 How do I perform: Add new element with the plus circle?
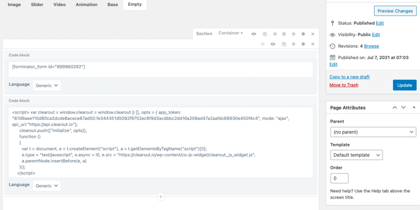pyautogui.click(x=161, y=197)
